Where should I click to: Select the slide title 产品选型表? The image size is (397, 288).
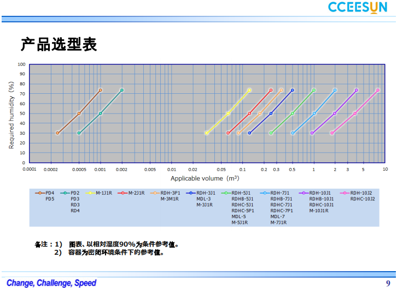(59, 45)
